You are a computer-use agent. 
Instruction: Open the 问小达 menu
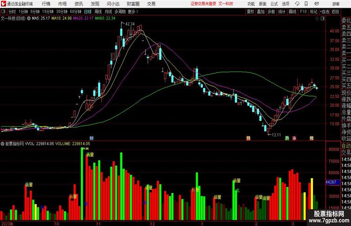click(113, 4)
